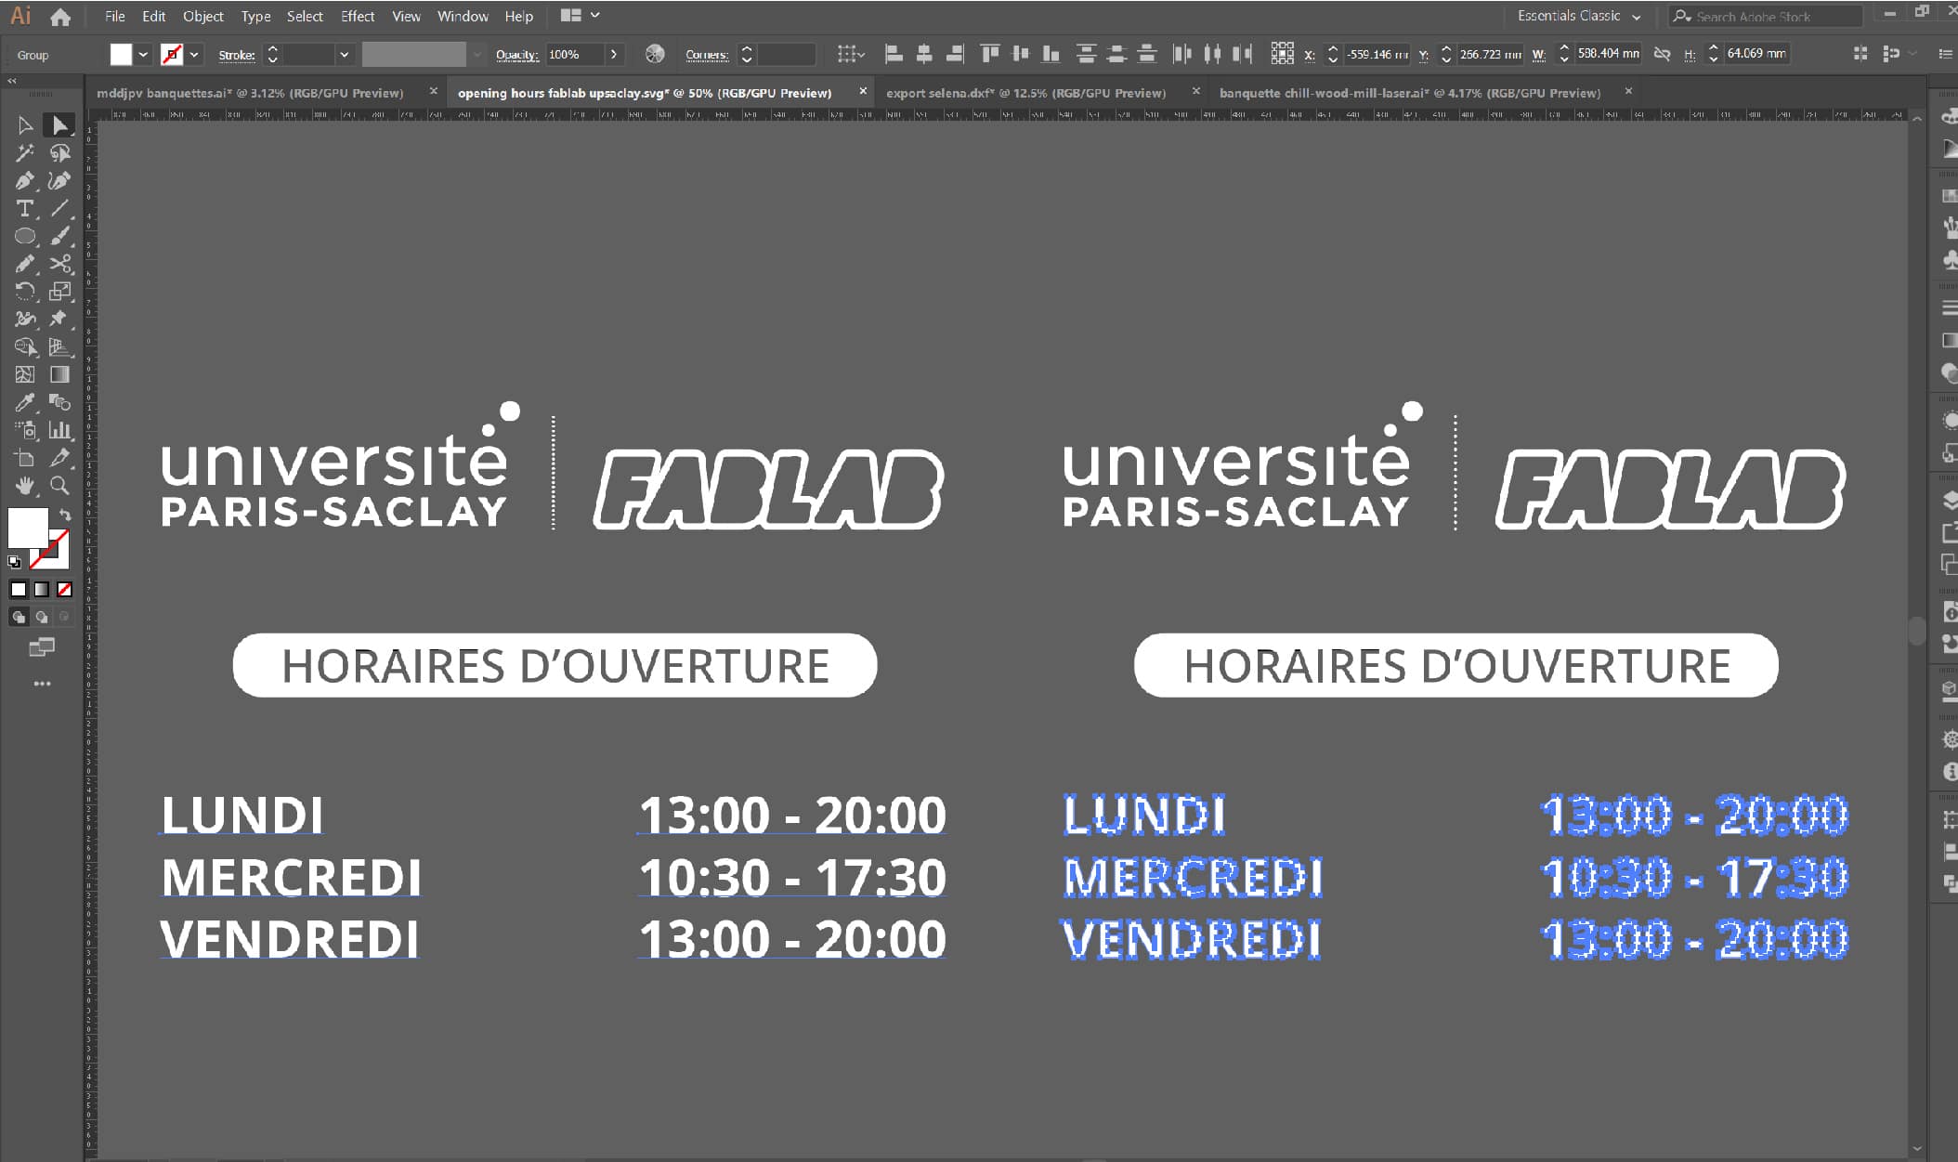Click horizontal align left icon
Screen dimensions: 1958x1162
pyautogui.click(x=894, y=54)
